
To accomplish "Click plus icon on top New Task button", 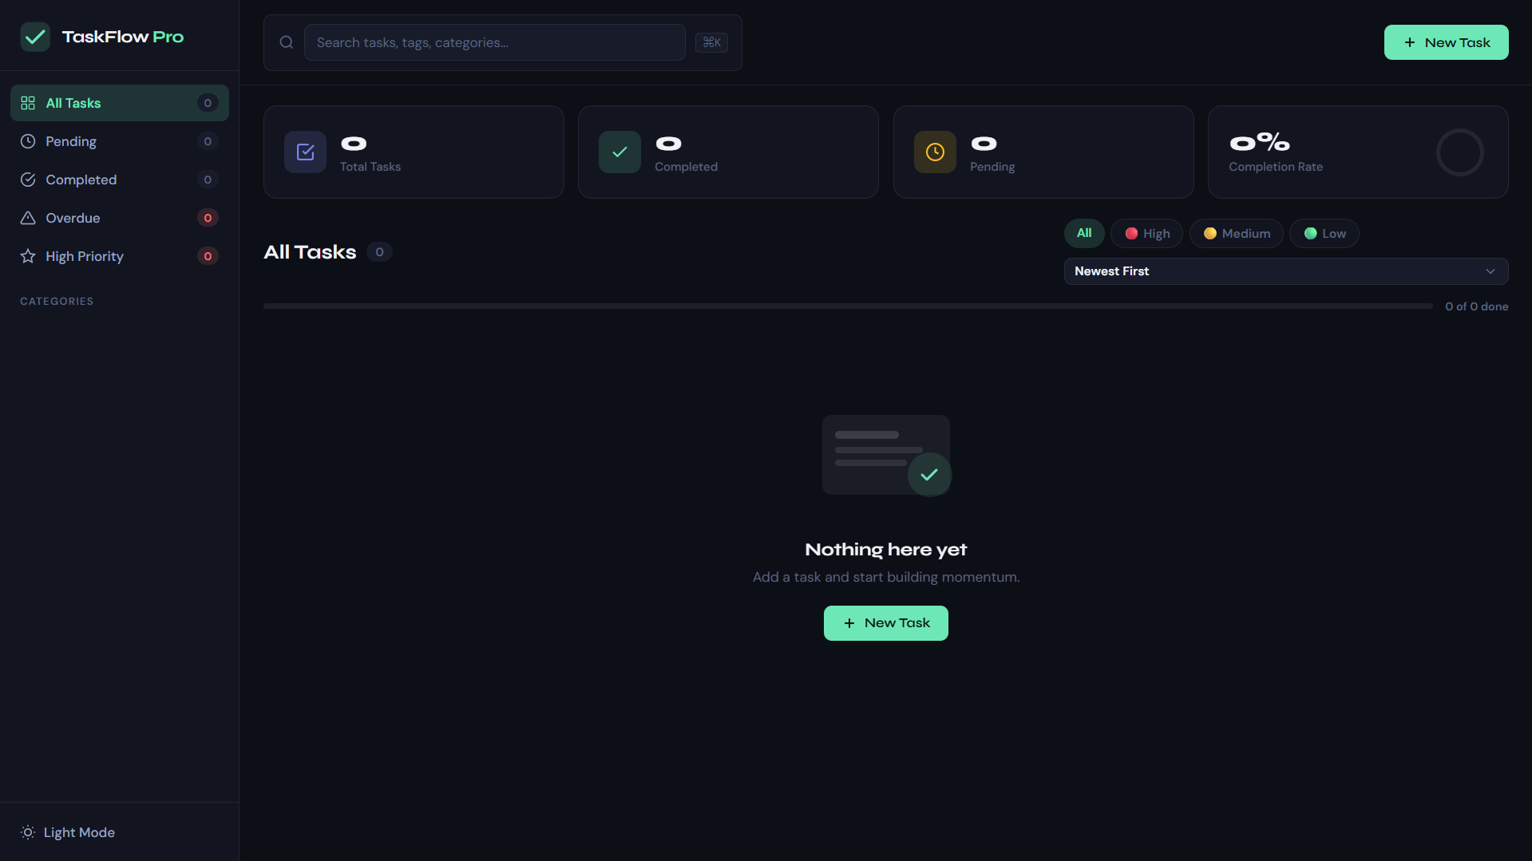I will coord(1409,42).
